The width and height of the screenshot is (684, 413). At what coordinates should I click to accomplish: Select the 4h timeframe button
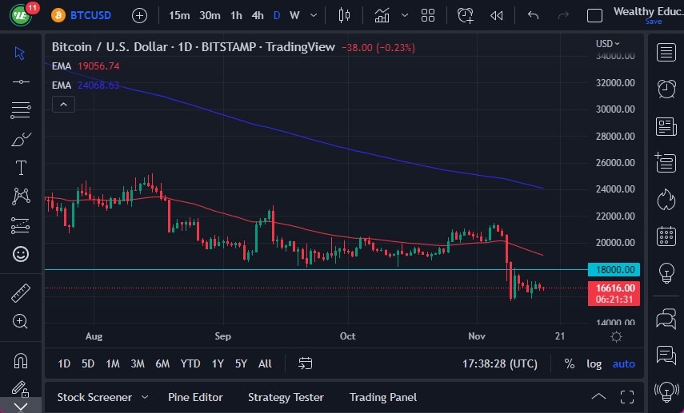click(x=258, y=15)
